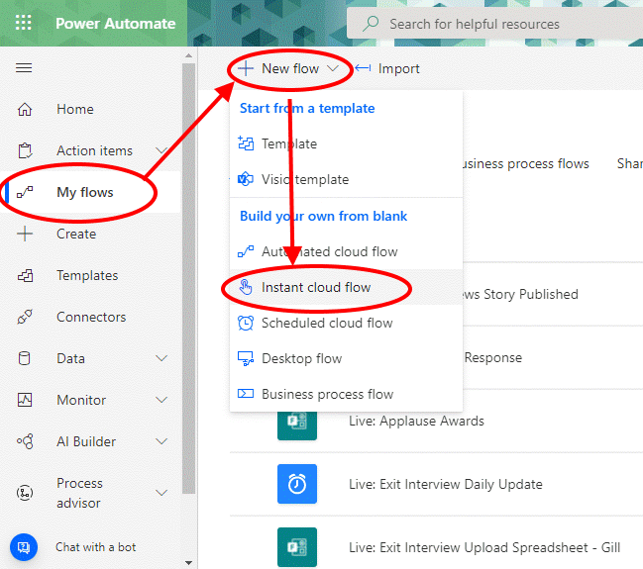
Task: Choose Scheduled cloud flow
Action: coord(346,323)
